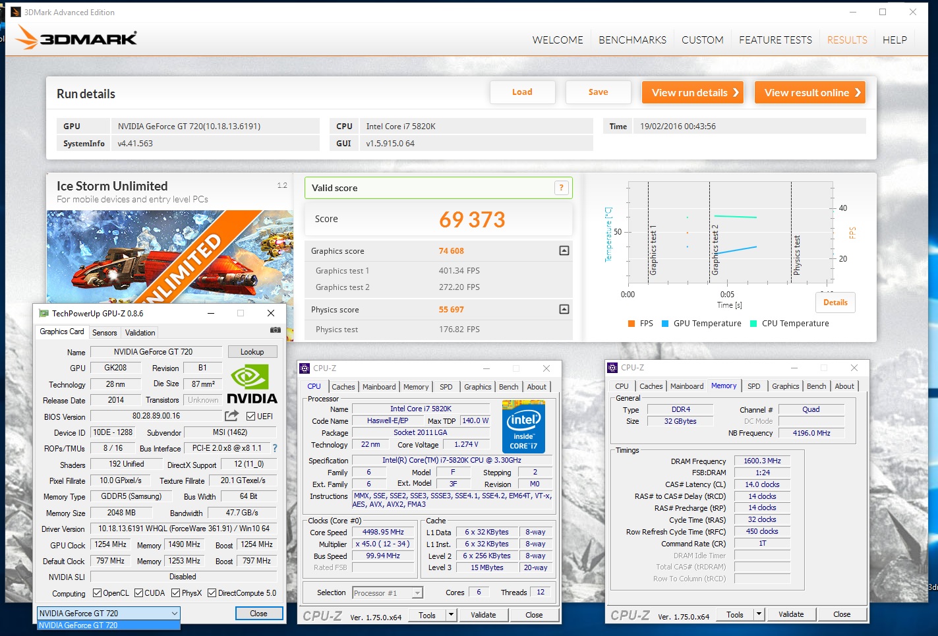The height and width of the screenshot is (636, 938).
Task: Toggle the UEFI checkbox in GPU-Z
Action: (250, 416)
